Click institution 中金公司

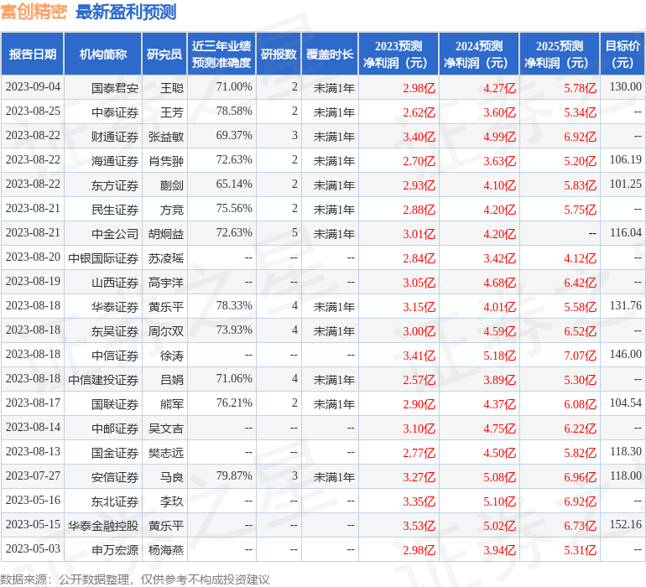(x=115, y=234)
